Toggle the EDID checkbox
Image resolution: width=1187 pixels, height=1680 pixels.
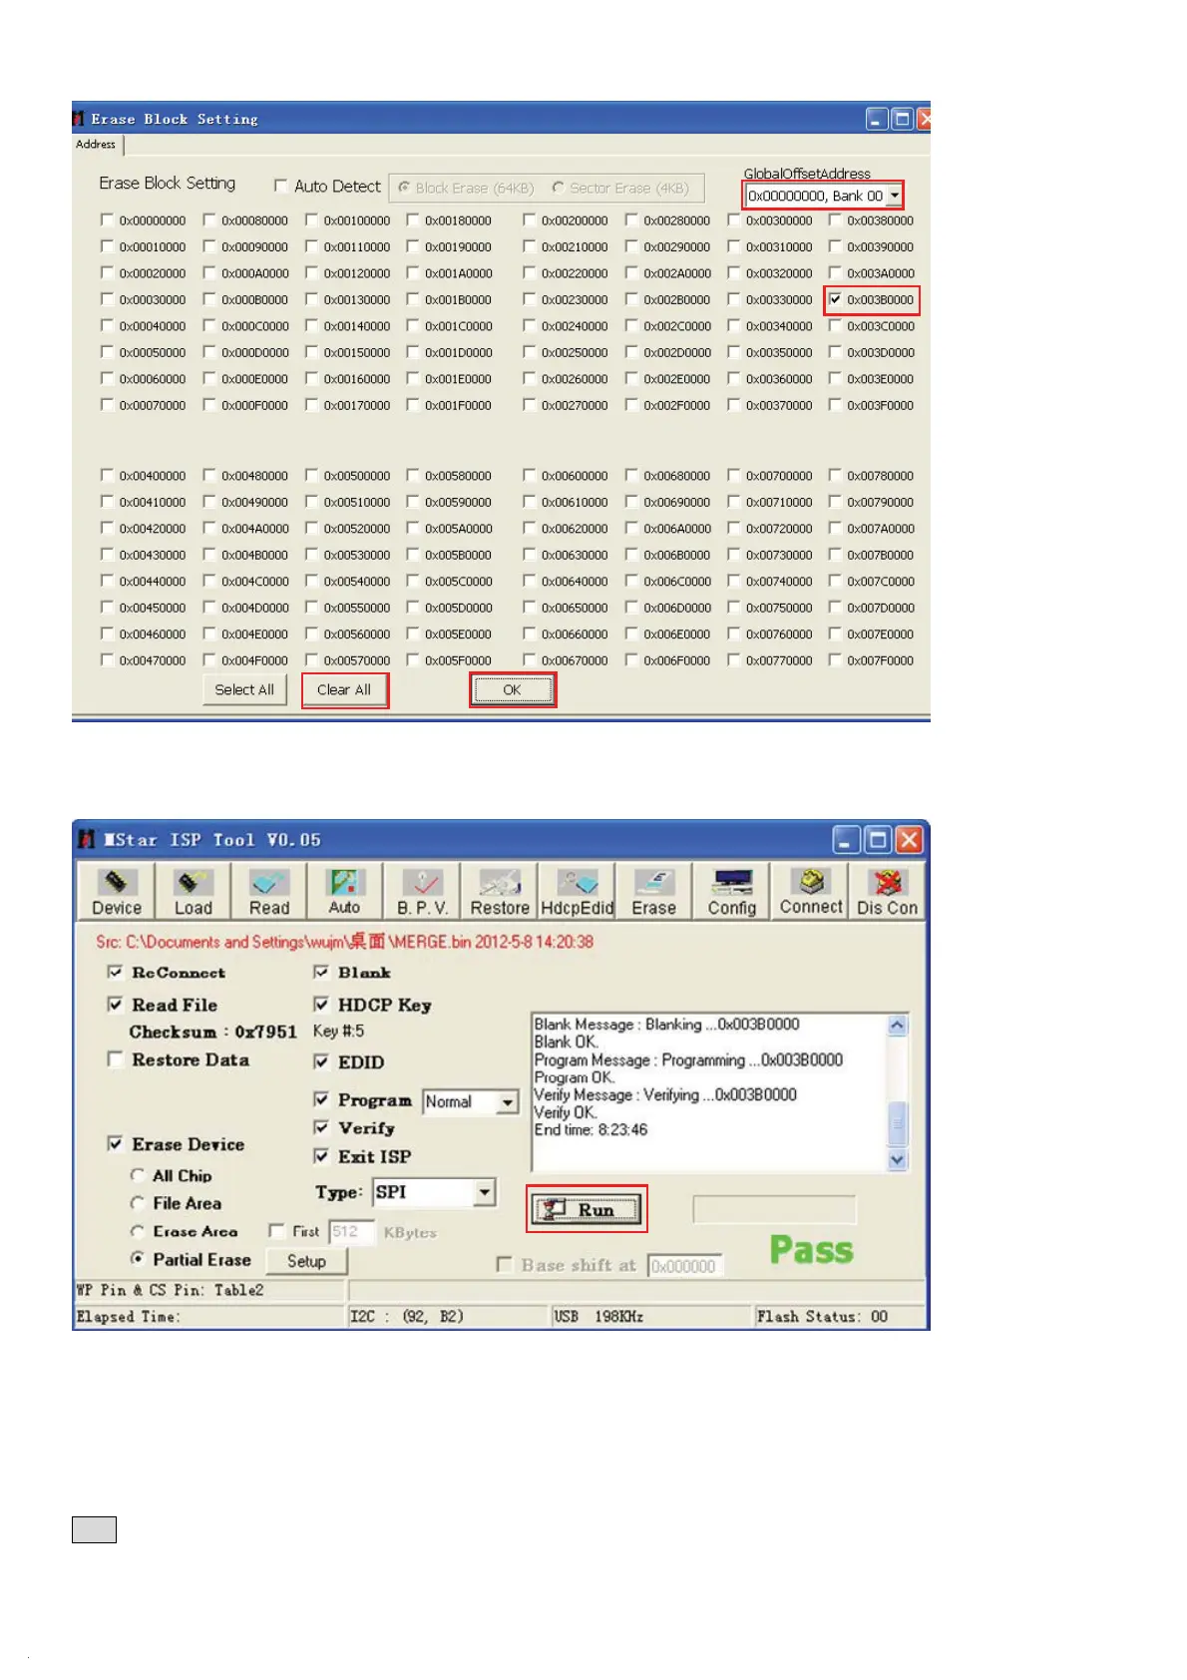point(321,1061)
